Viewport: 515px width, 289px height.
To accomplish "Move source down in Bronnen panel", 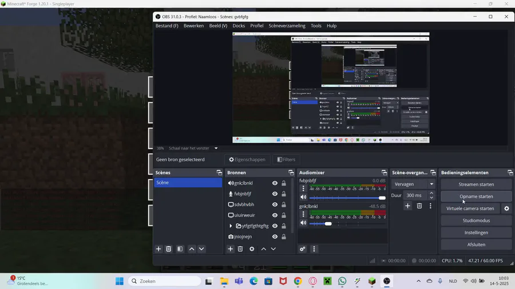I will tap(274, 249).
